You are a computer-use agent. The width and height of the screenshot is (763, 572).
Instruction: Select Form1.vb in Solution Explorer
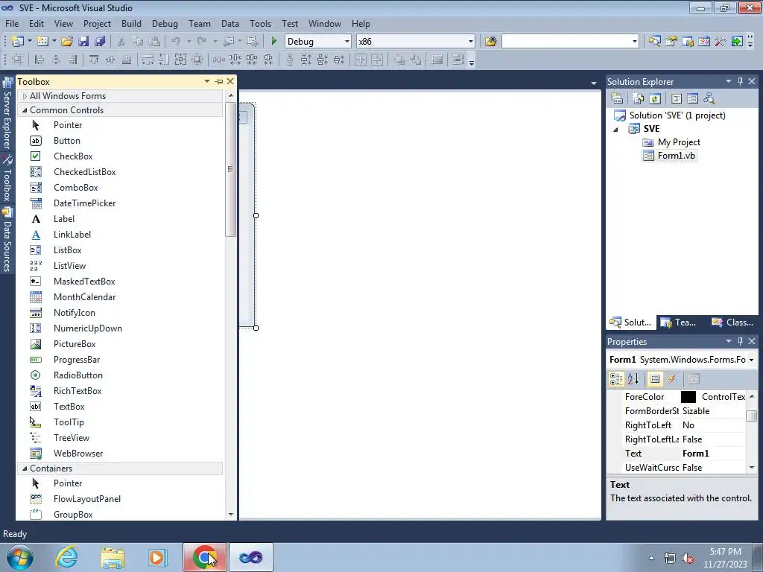pos(670,156)
